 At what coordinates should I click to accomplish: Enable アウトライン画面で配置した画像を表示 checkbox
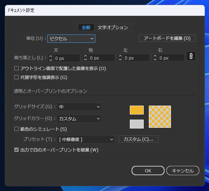tap(16, 68)
